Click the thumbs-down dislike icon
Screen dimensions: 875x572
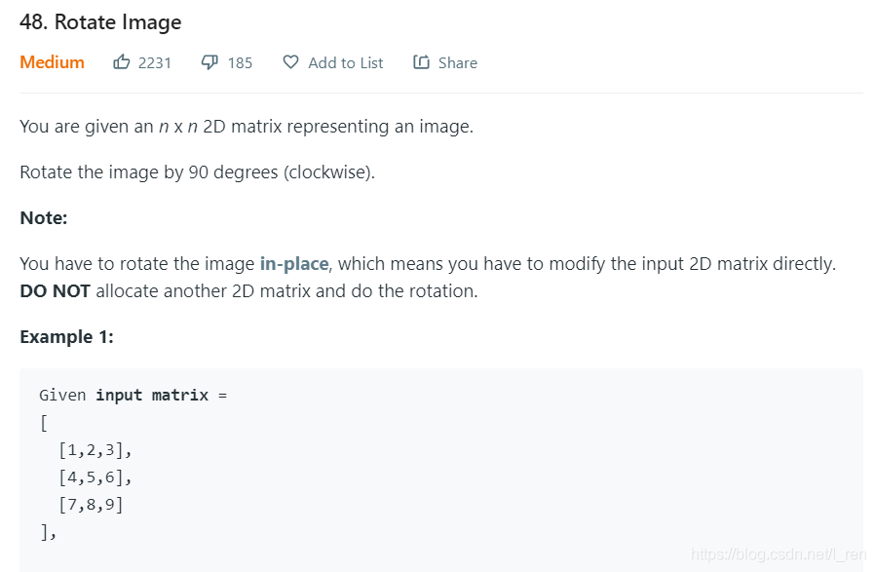(x=209, y=61)
